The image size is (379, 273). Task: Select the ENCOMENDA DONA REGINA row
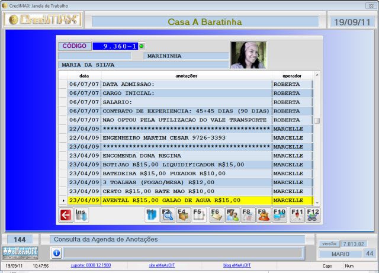pyautogui.click(x=187, y=156)
